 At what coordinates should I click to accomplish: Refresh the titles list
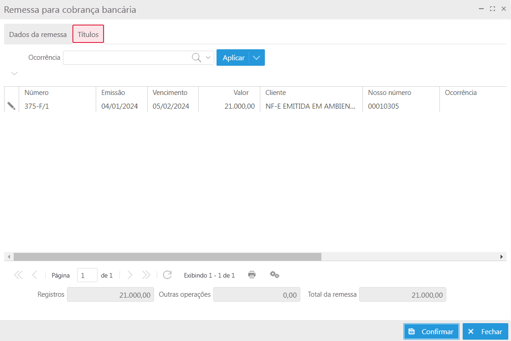[x=167, y=275]
